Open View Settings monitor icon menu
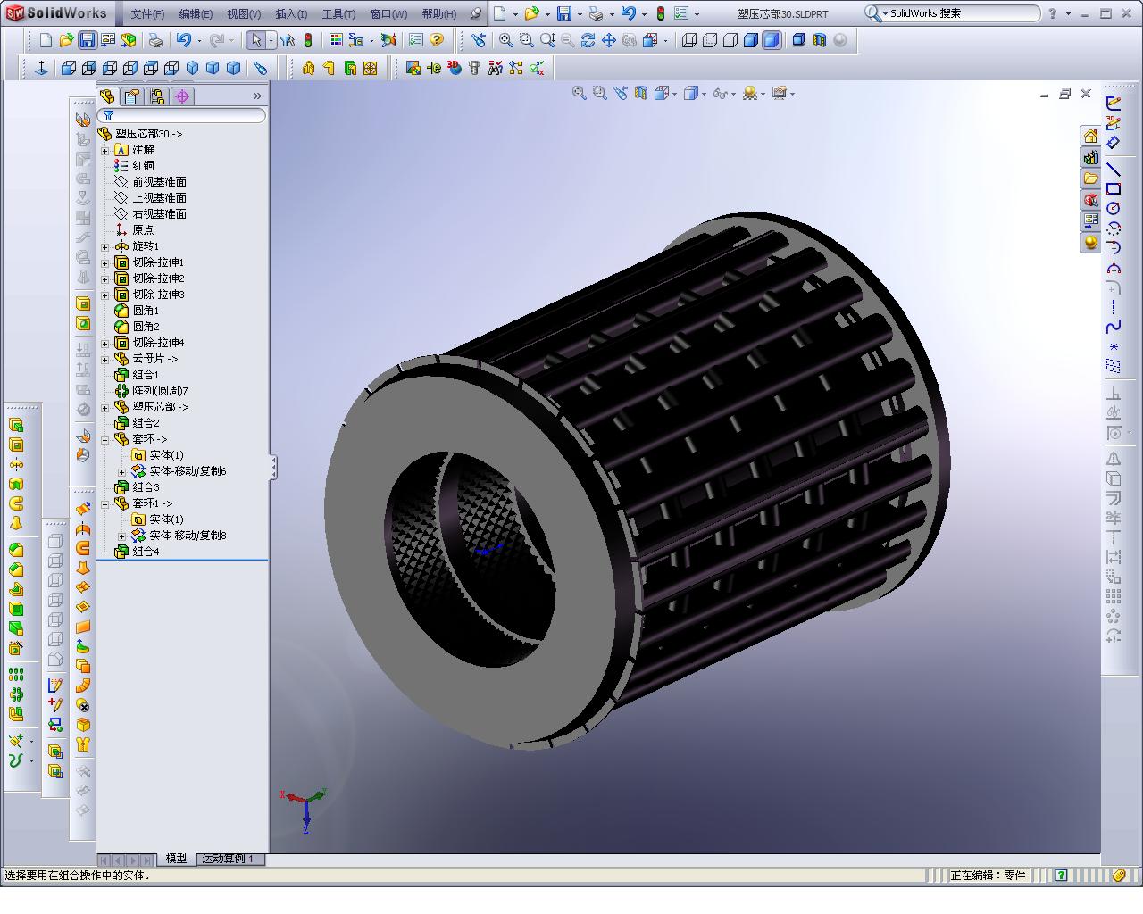 (x=780, y=93)
